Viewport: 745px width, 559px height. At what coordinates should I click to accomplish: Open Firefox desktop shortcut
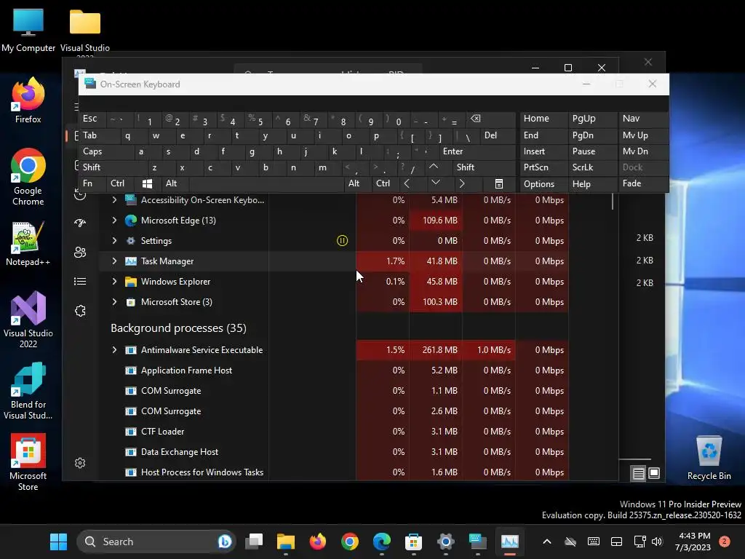pyautogui.click(x=28, y=101)
